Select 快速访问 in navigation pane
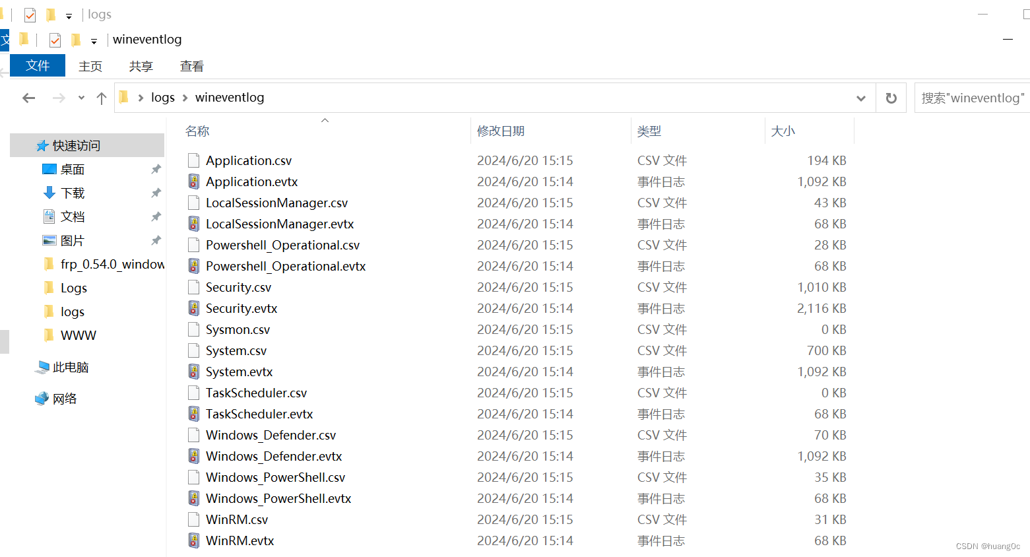This screenshot has height=557, width=1030. pos(87,145)
